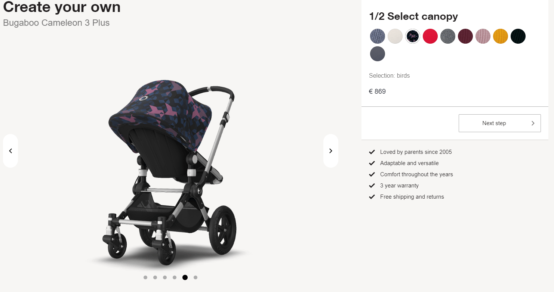Click the Selection: birds label
Image resolution: width=554 pixels, height=292 pixels.
coord(389,75)
